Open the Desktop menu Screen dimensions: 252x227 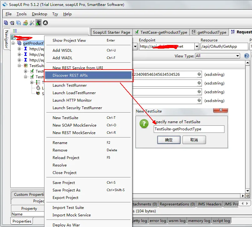point(39,14)
